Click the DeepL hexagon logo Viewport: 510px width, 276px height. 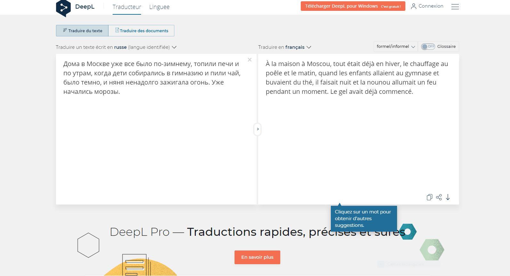point(63,8)
